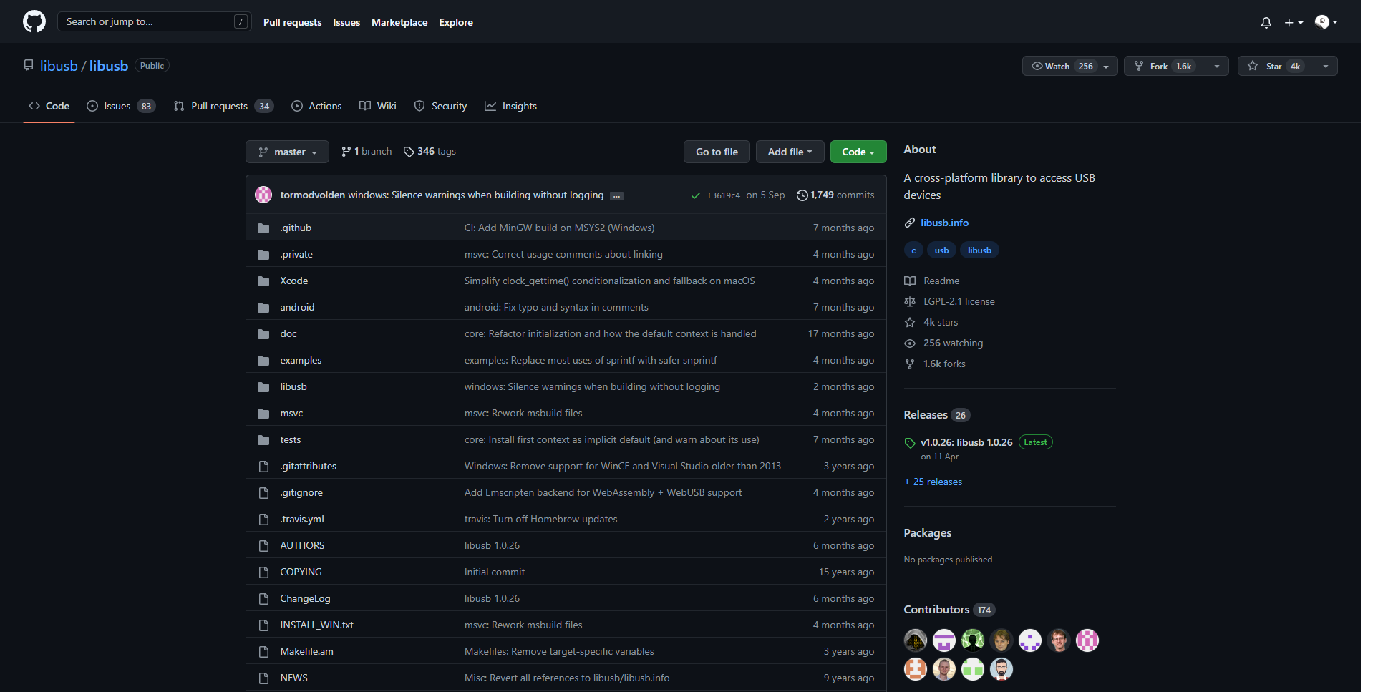Open Pull requests in the top navigation
This screenshot has width=1373, height=692.
tap(292, 22)
